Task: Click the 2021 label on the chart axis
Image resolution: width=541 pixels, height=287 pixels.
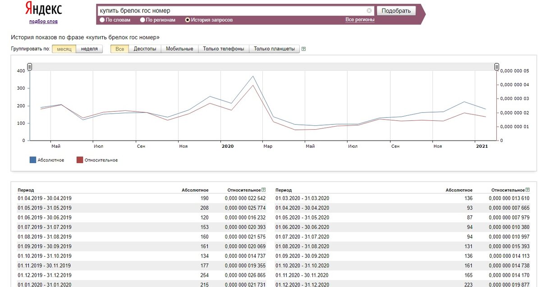Action: pos(482,146)
